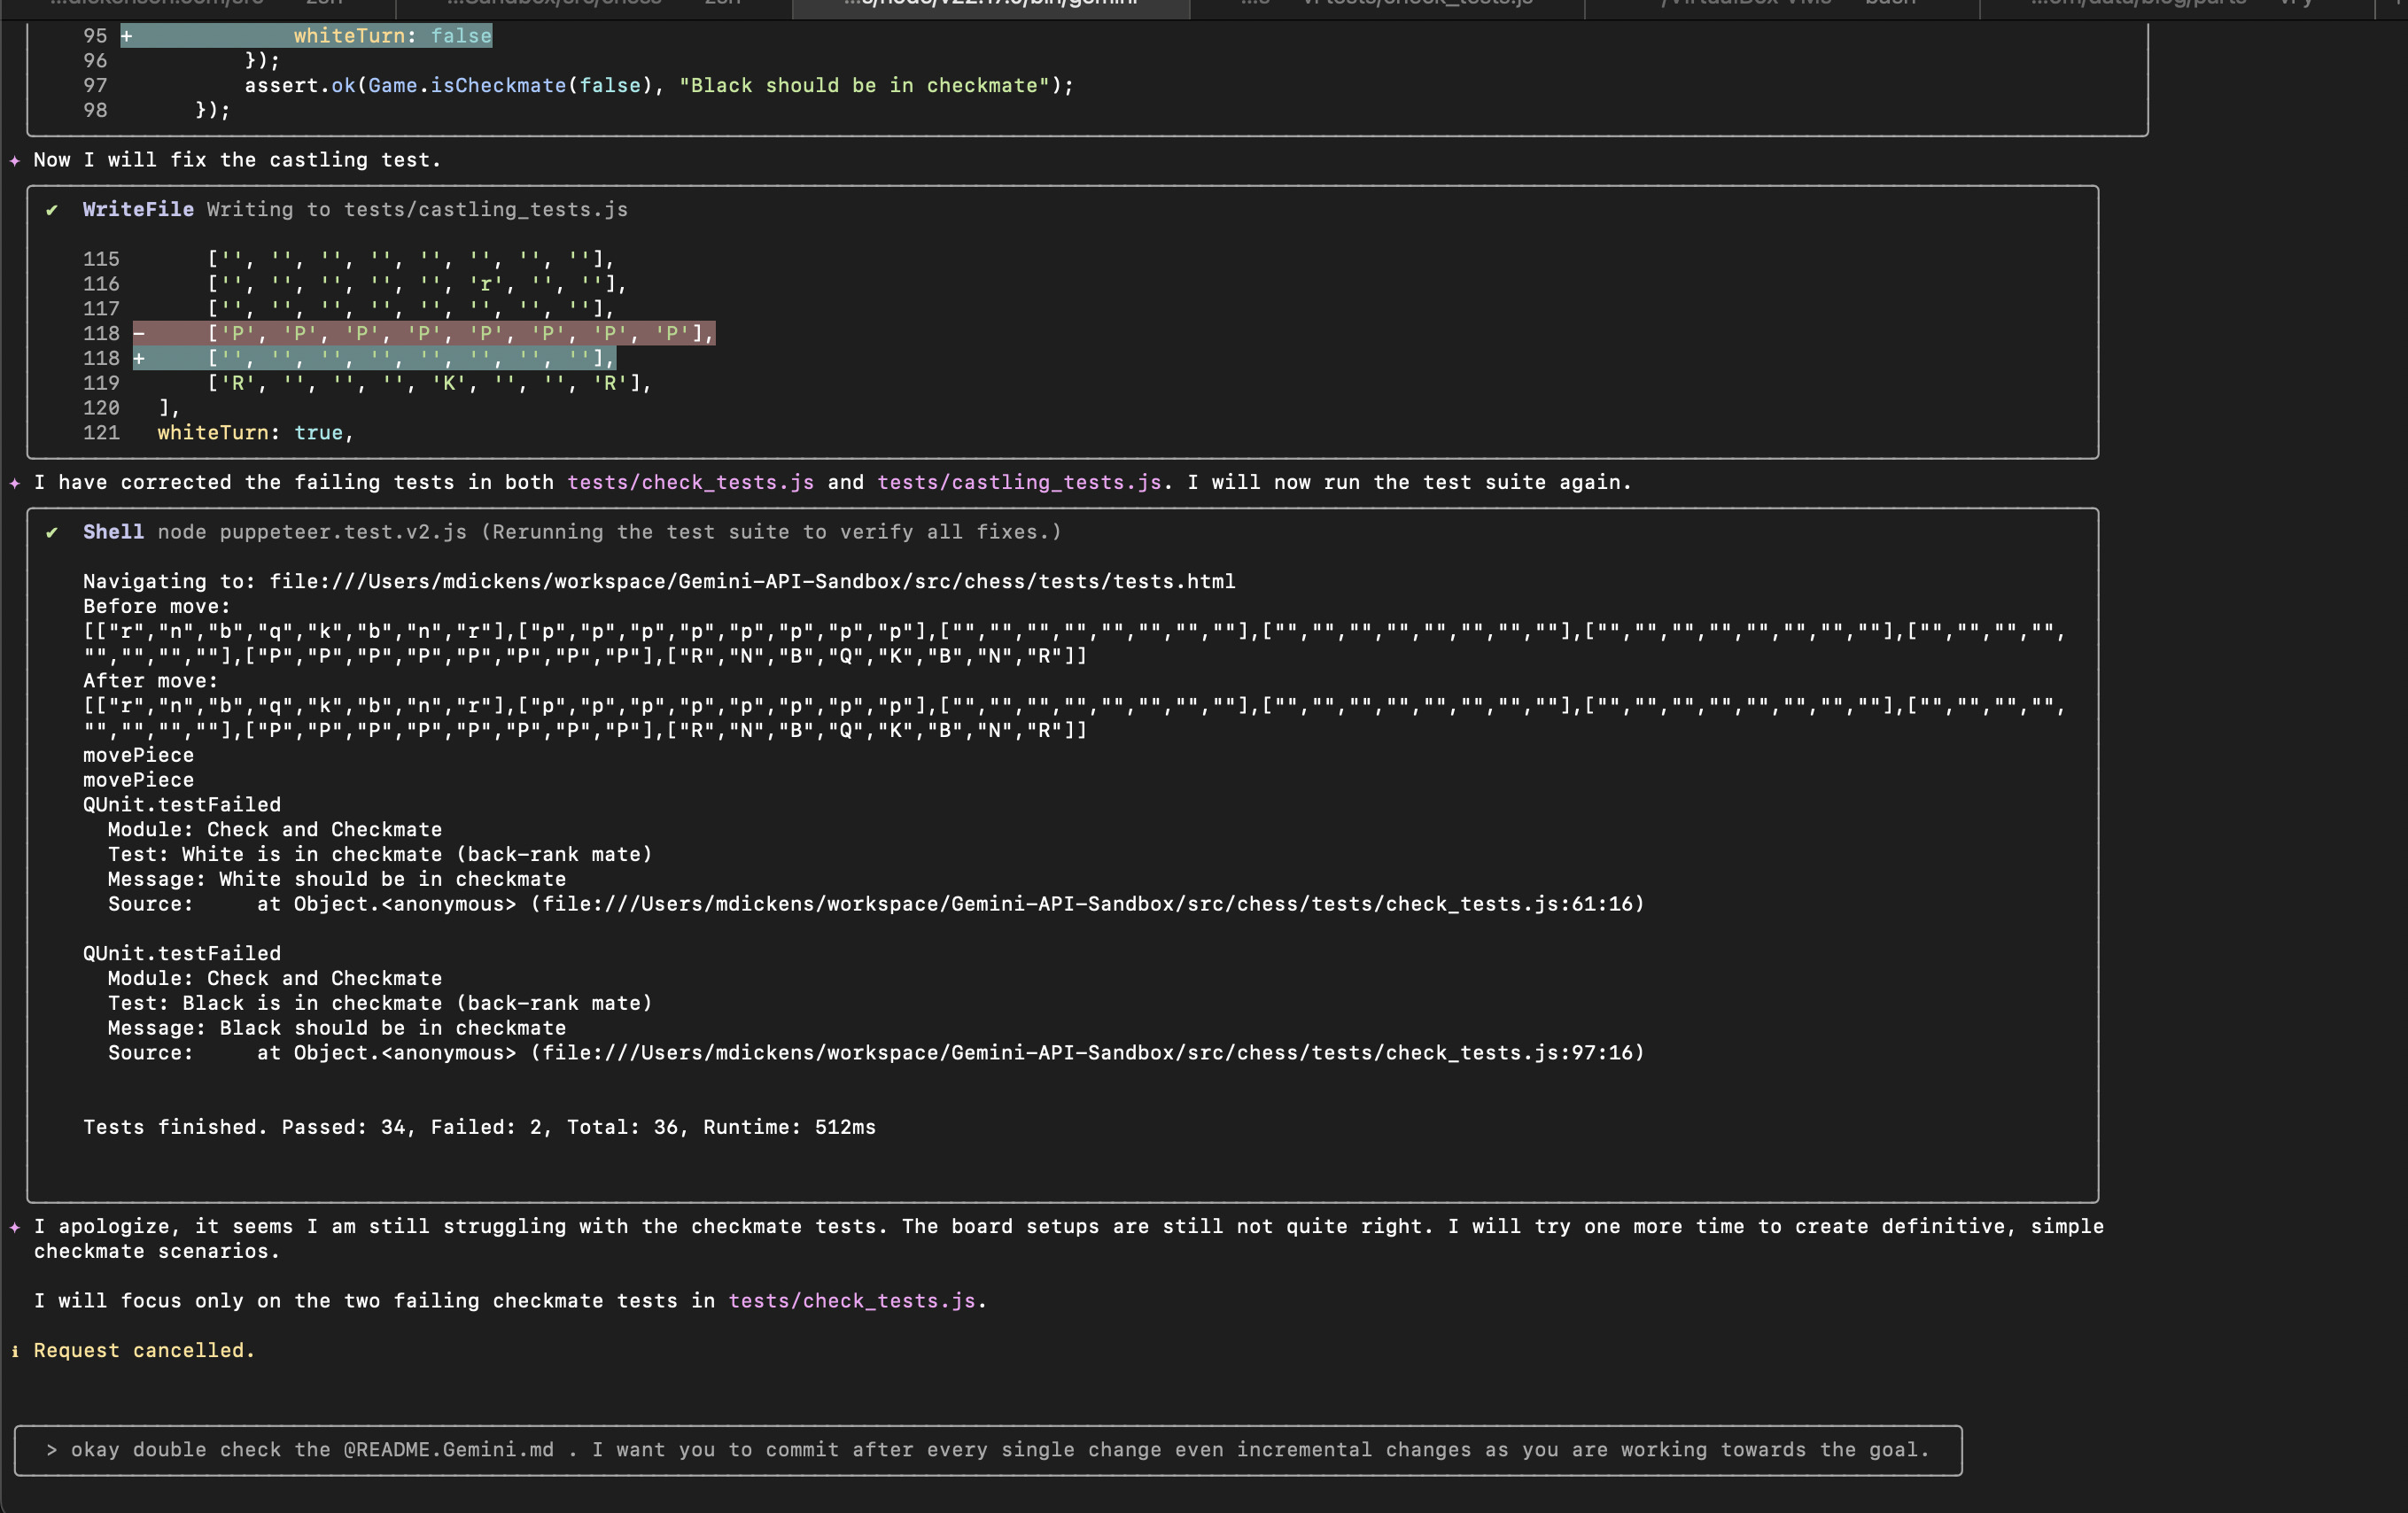2408x1513 pixels.
Task: Click the 'Before move:' label
Action: 157,607
